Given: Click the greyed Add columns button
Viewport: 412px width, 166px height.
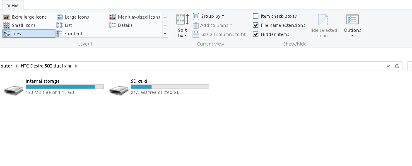Looking at the screenshot, I should [x=212, y=26].
